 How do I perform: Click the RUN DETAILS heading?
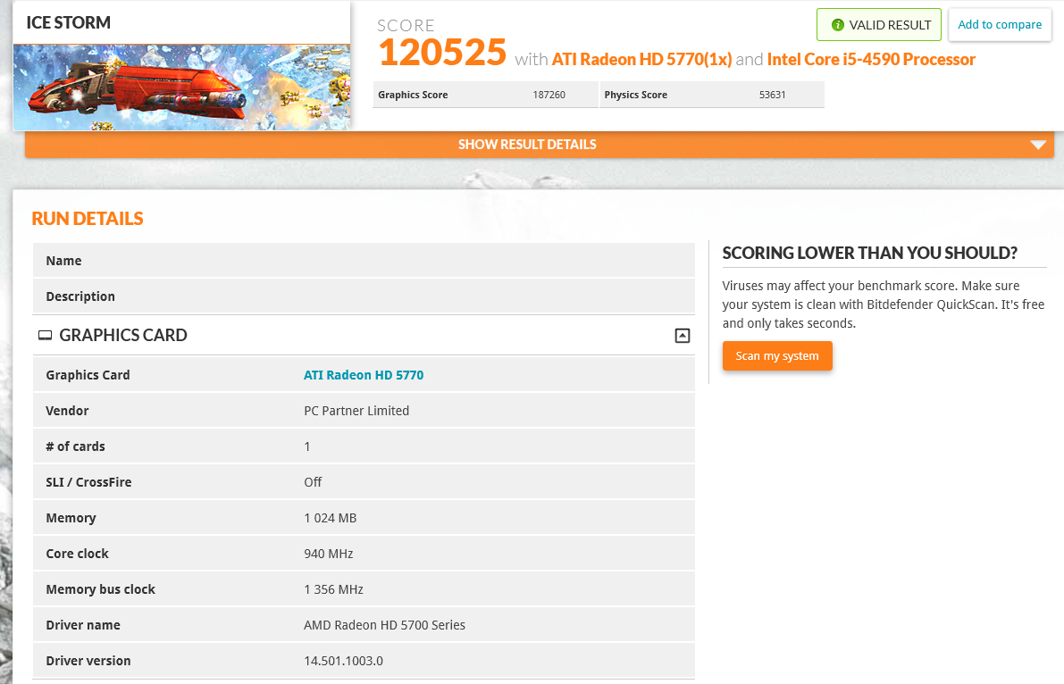point(88,219)
